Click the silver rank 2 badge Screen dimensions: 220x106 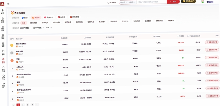tap(12, 53)
